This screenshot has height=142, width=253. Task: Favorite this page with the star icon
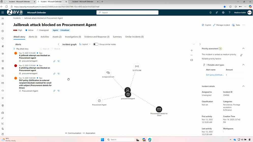[225, 7]
